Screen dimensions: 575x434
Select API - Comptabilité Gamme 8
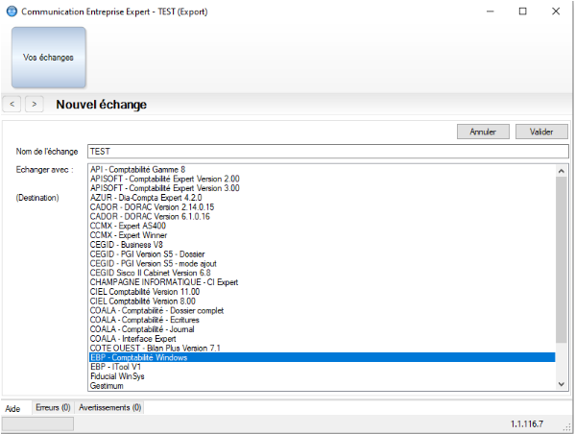point(322,170)
